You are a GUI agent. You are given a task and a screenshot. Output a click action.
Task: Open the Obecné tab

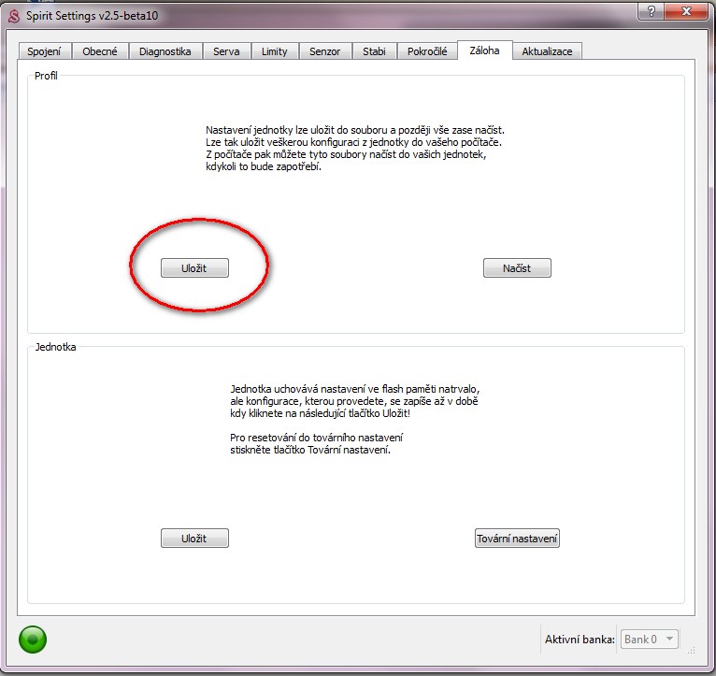[x=100, y=51]
